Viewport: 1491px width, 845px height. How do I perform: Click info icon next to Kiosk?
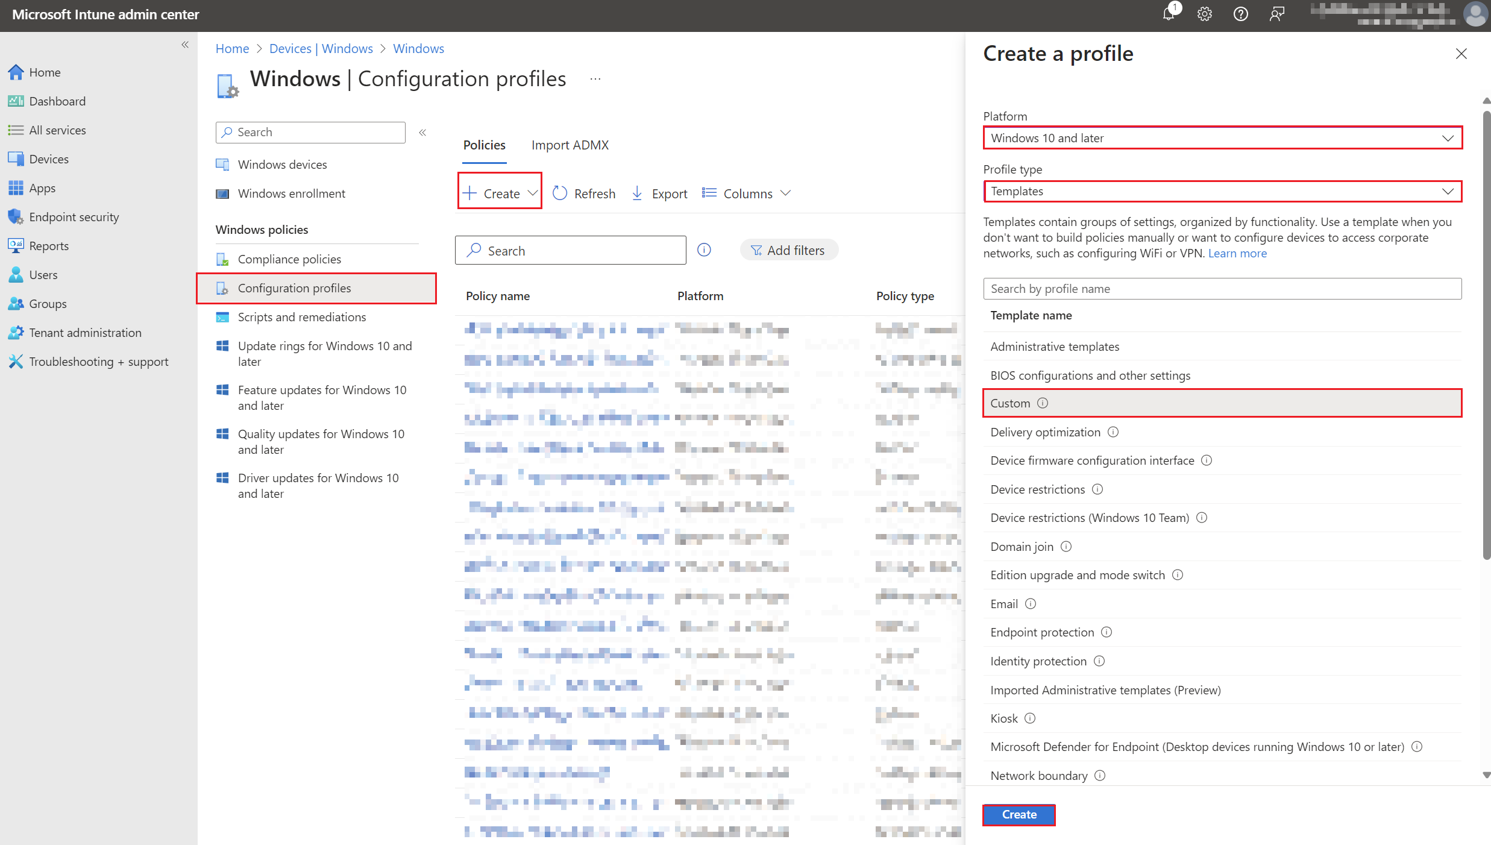pyautogui.click(x=1030, y=718)
